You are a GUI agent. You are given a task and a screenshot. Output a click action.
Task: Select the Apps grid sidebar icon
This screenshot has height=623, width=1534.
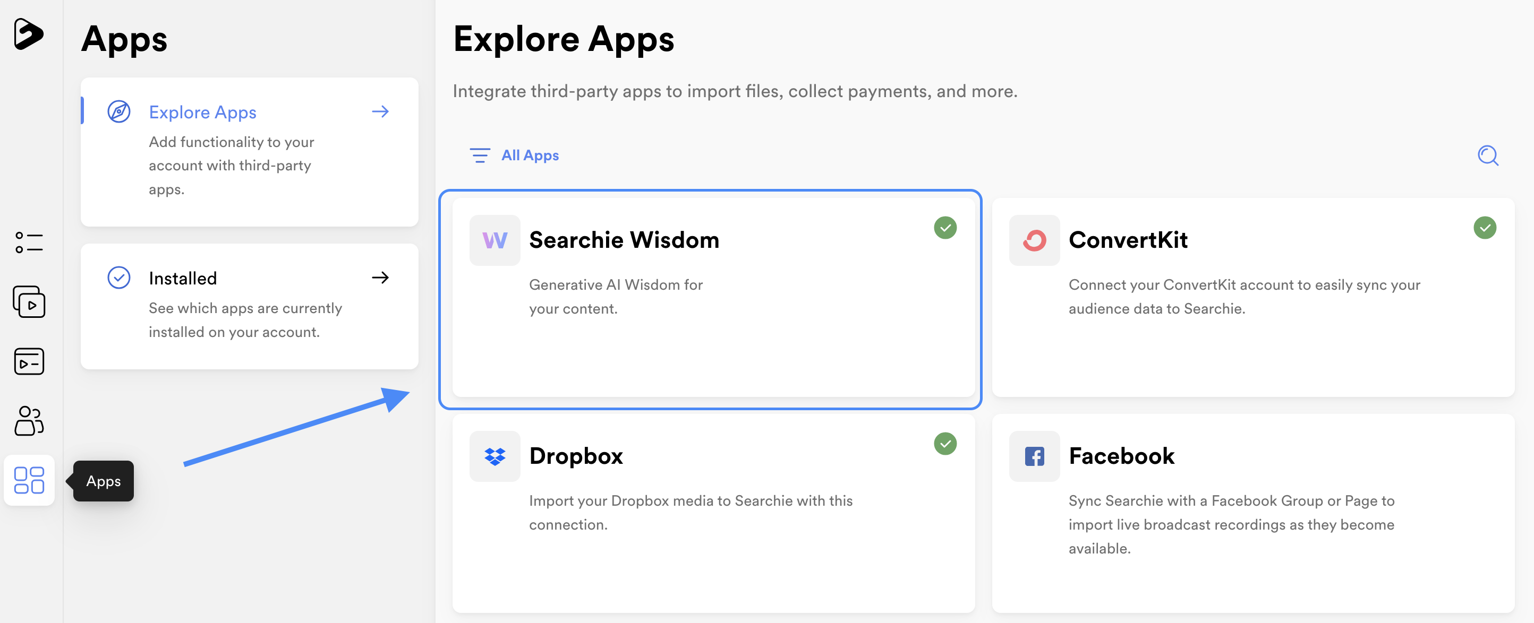pos(29,480)
